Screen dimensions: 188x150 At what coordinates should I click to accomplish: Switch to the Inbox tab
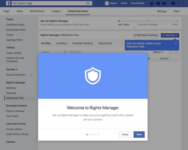20,11
